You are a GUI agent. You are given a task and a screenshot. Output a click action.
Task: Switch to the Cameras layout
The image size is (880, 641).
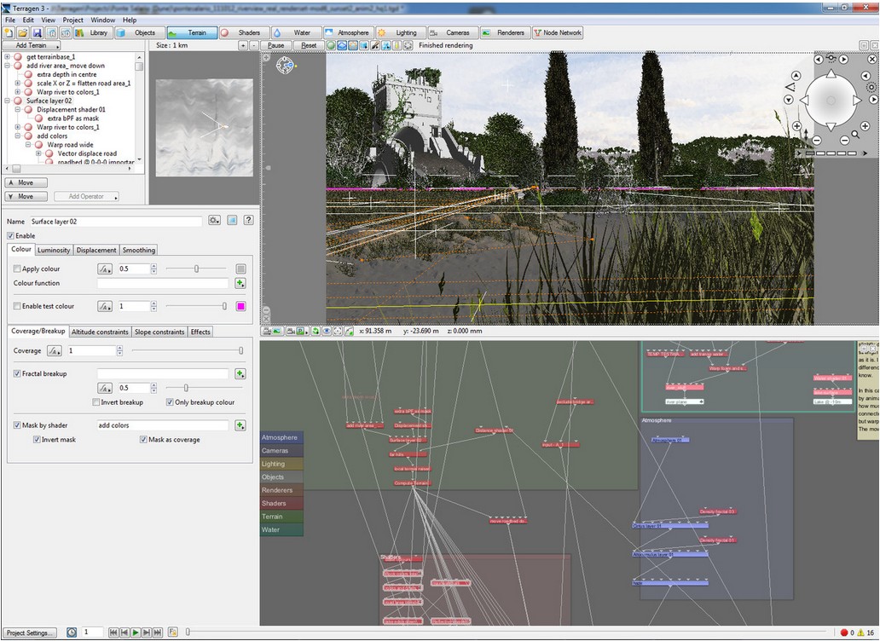[452, 33]
